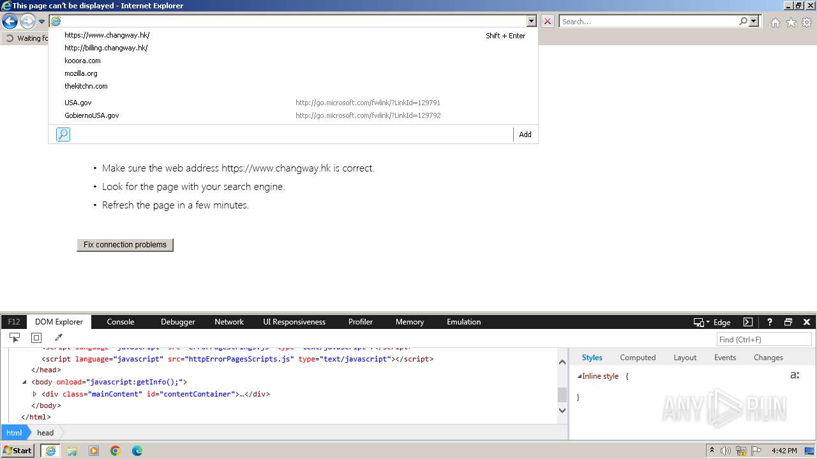Open the UI Responsiveness tab

pyautogui.click(x=294, y=322)
